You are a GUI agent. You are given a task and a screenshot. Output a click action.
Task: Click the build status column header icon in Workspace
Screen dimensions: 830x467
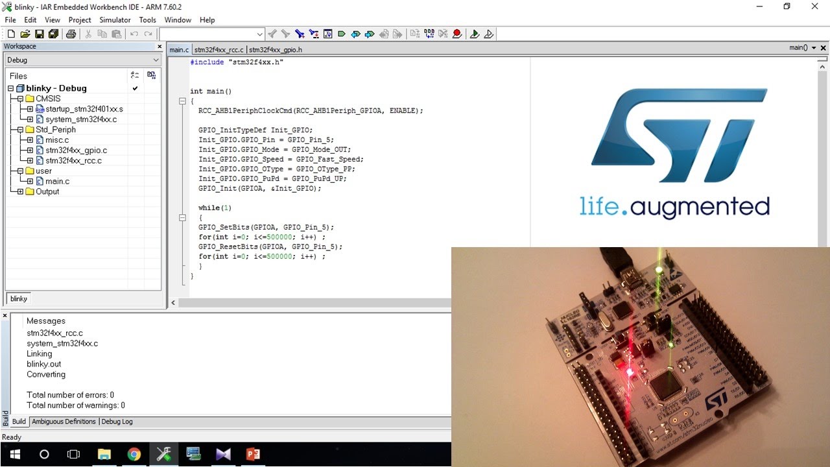click(x=151, y=75)
